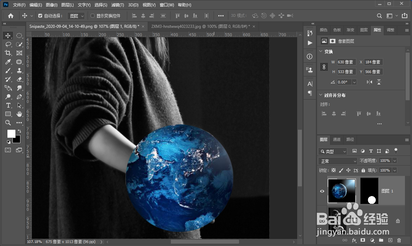This screenshot has width=412, height=246.
Task: Select the Move tool
Action: click(x=8, y=36)
